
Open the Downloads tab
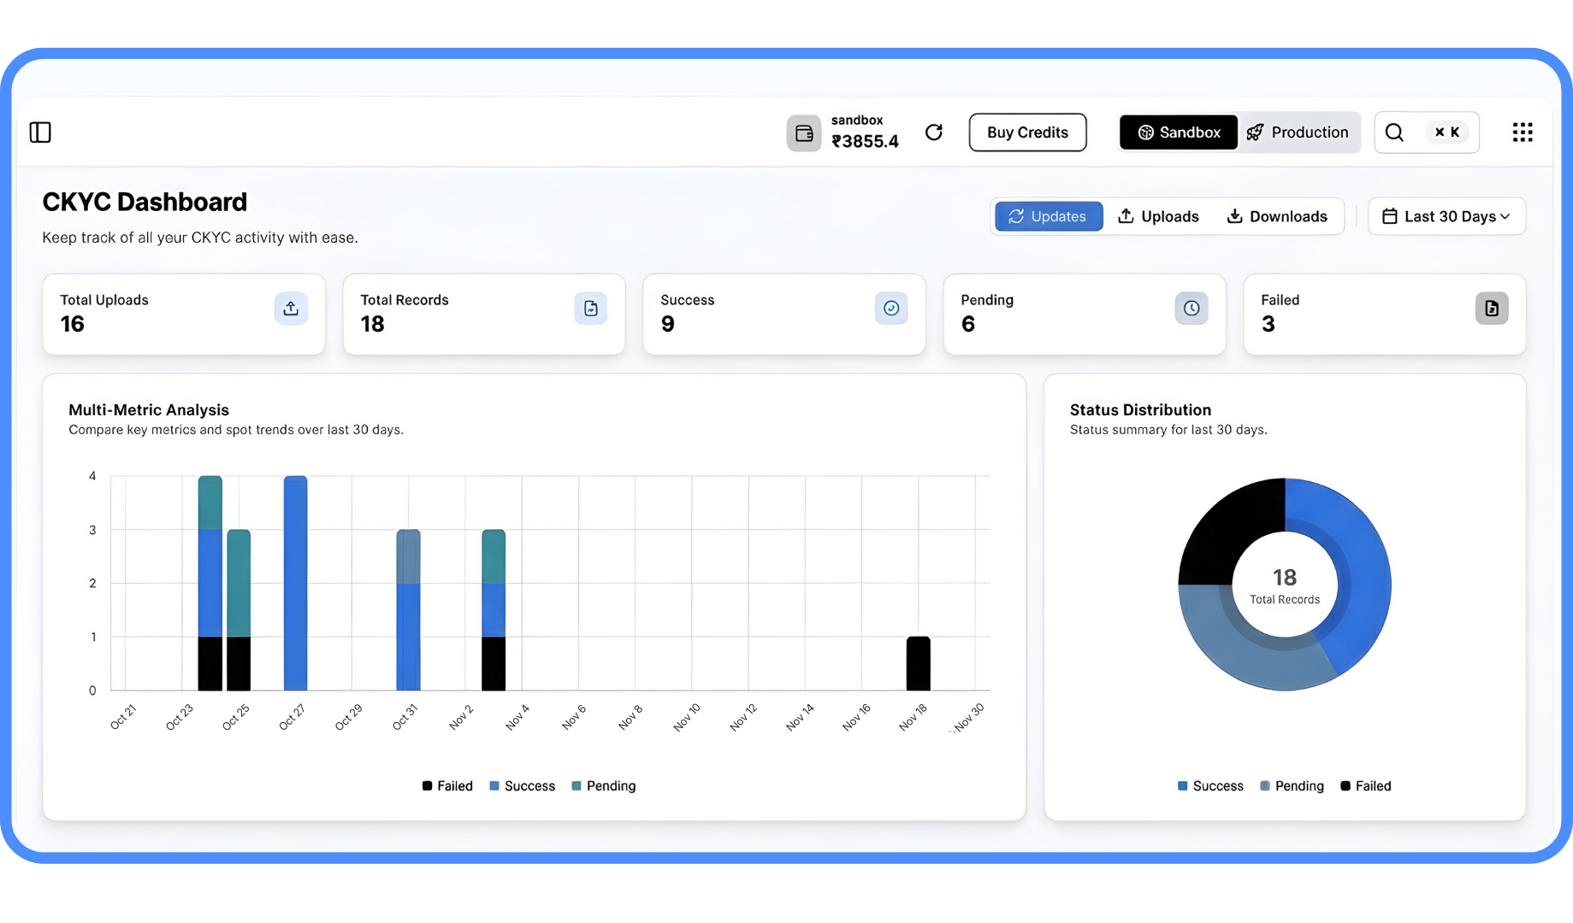click(x=1277, y=217)
